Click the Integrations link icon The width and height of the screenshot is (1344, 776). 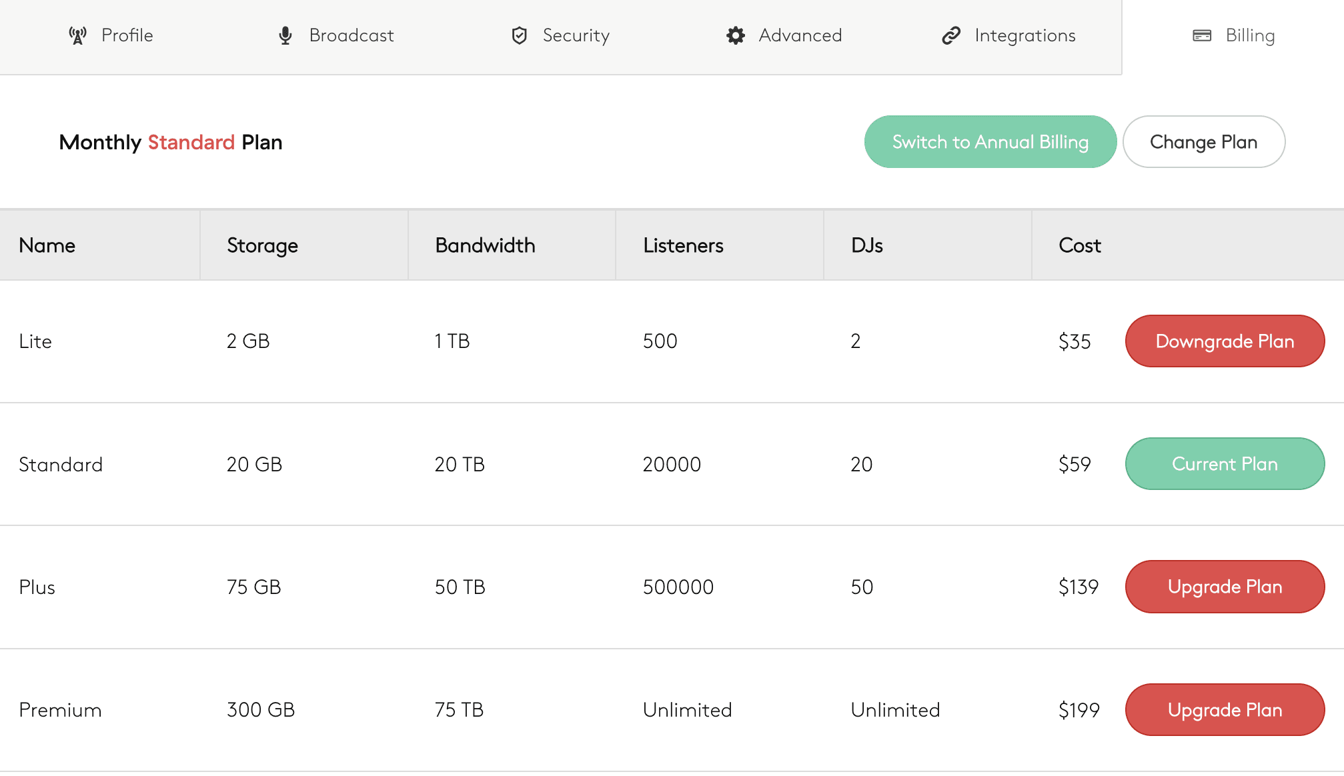[951, 35]
